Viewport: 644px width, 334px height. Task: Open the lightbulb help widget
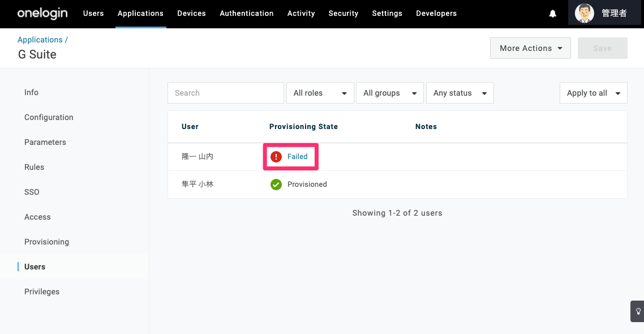(x=638, y=311)
